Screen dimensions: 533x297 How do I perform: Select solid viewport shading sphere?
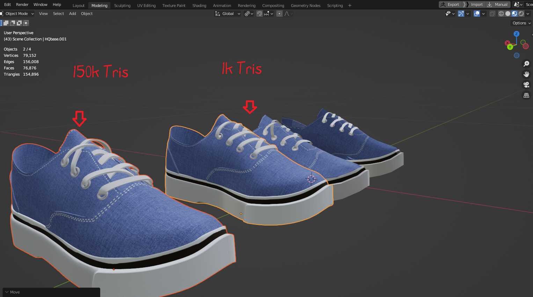click(508, 14)
